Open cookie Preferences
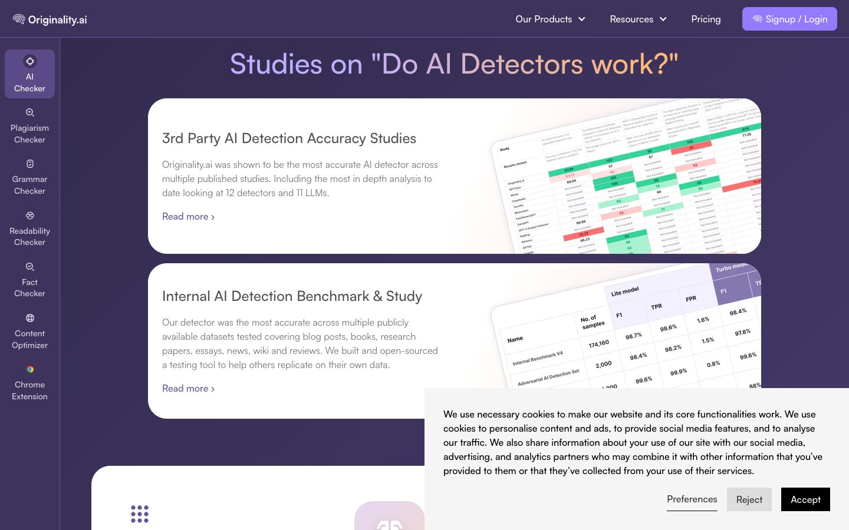The height and width of the screenshot is (530, 849). (x=692, y=499)
